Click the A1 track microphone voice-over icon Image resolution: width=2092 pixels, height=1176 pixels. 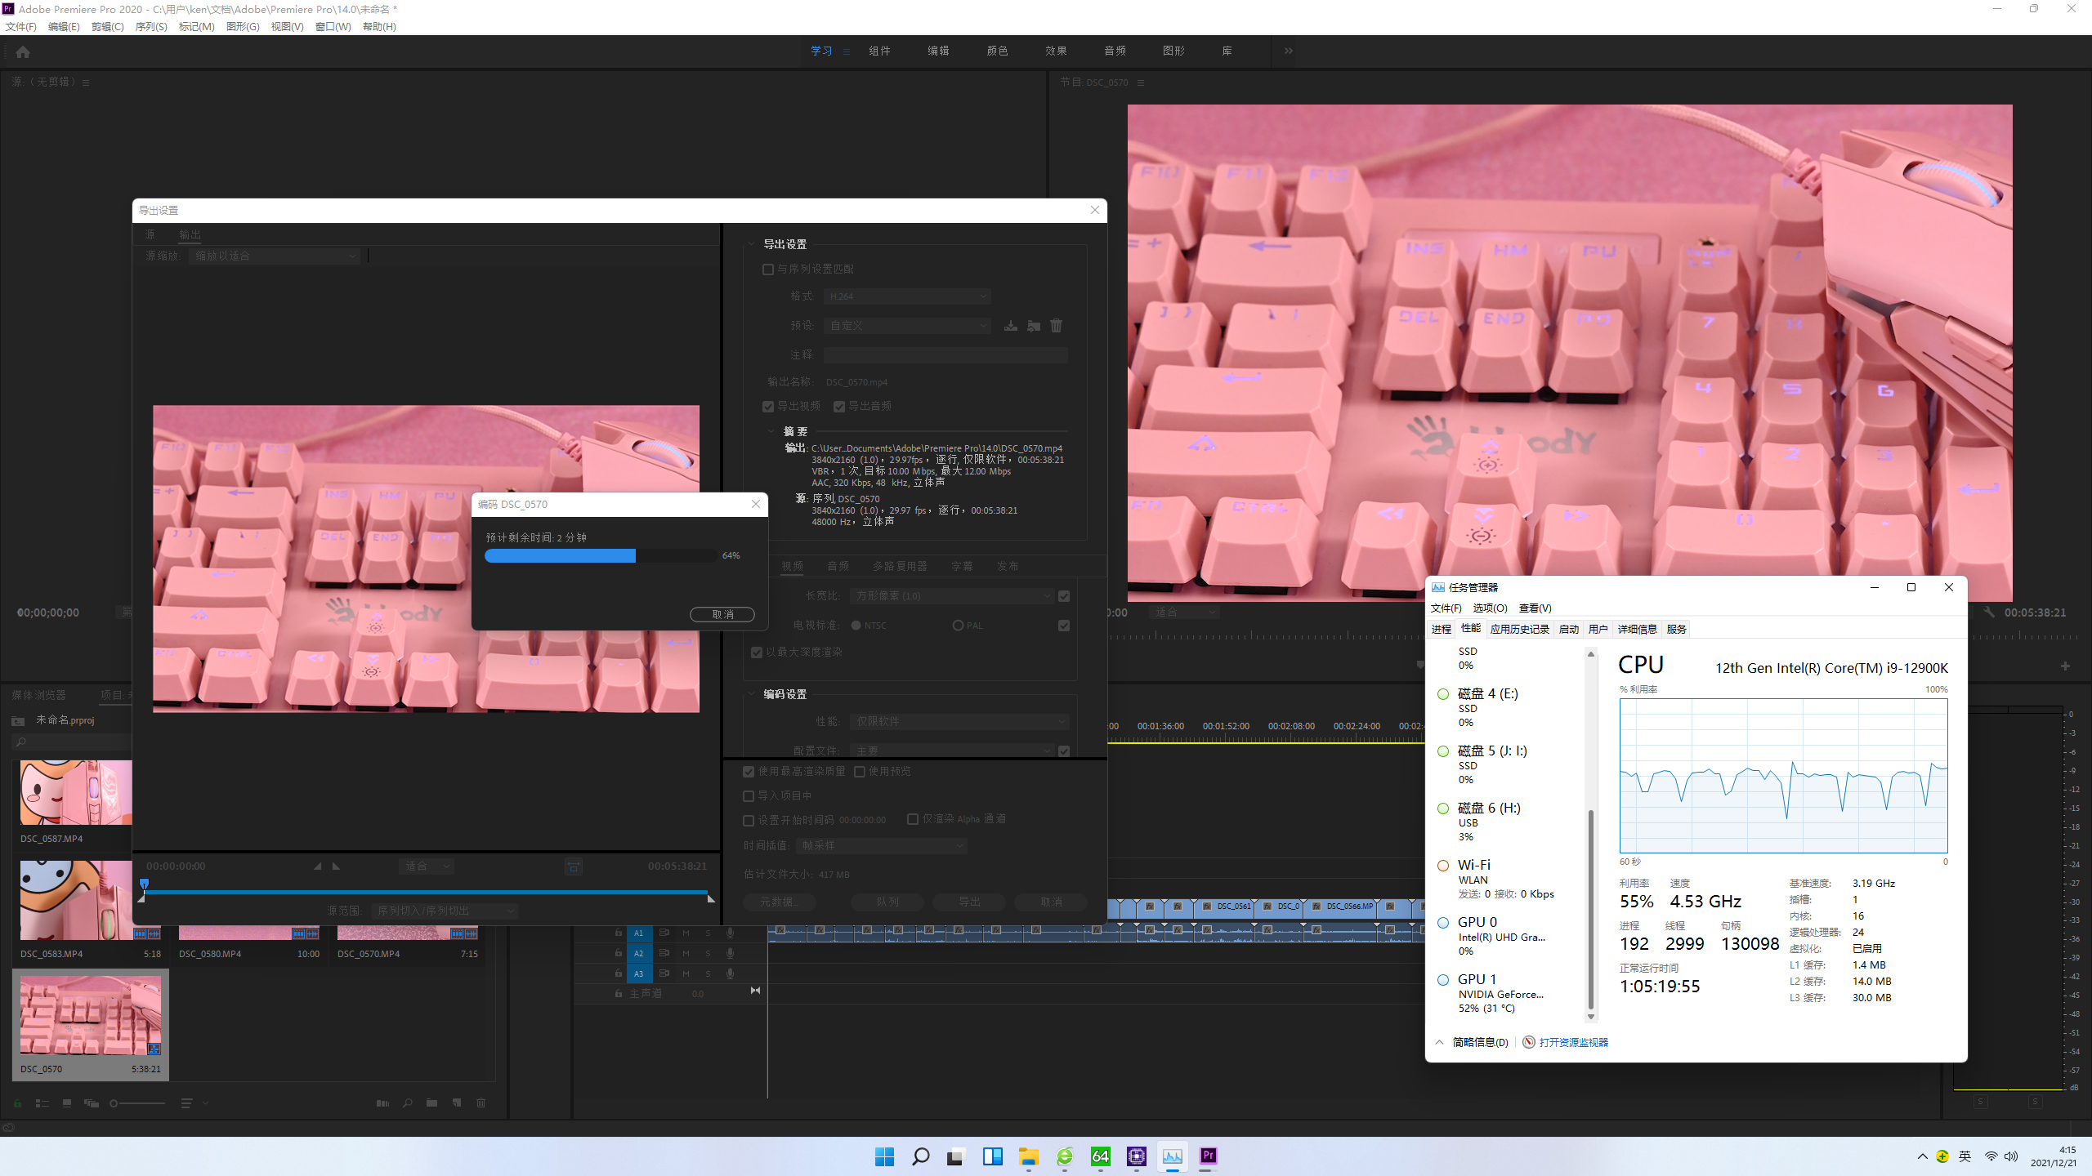[x=730, y=933]
